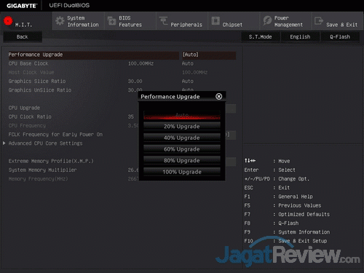Select FCLK Frequency for Early Power On

pos(55,135)
